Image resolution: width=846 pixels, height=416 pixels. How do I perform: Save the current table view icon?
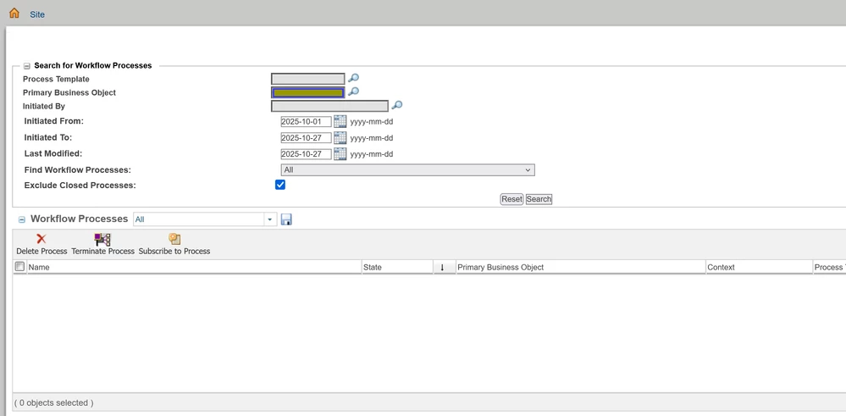(x=286, y=219)
